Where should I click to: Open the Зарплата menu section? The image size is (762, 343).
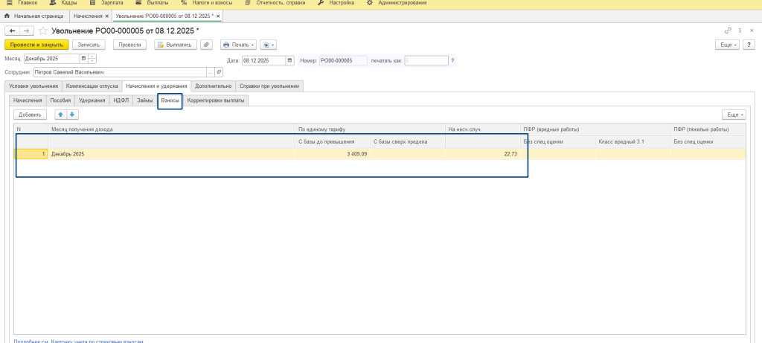[x=112, y=4]
